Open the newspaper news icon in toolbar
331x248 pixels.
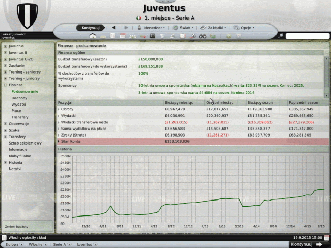click(x=113, y=36)
